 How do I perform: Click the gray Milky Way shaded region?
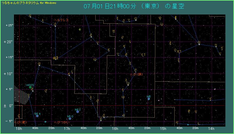tap(21, 95)
